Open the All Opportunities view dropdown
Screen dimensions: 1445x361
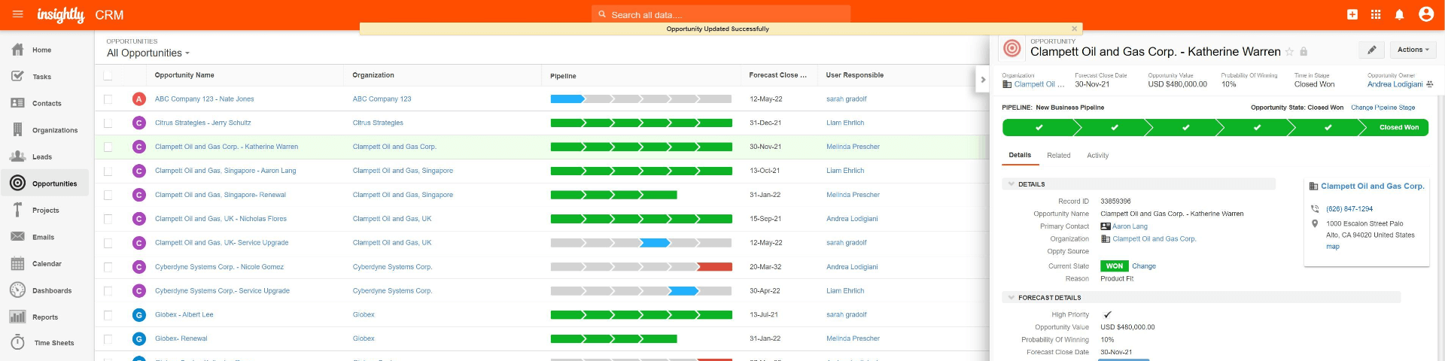tap(148, 53)
